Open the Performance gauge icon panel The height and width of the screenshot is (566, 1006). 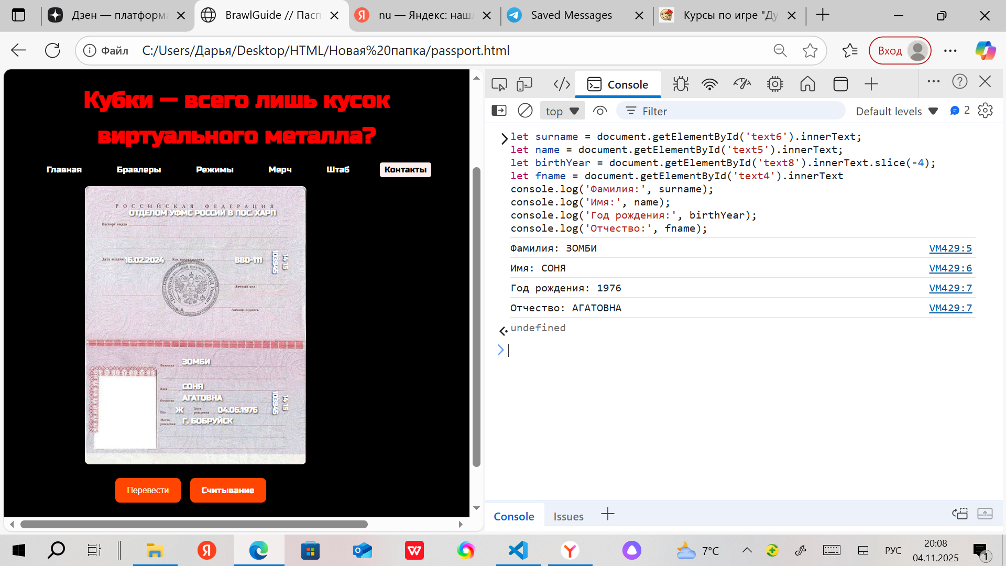(x=742, y=84)
